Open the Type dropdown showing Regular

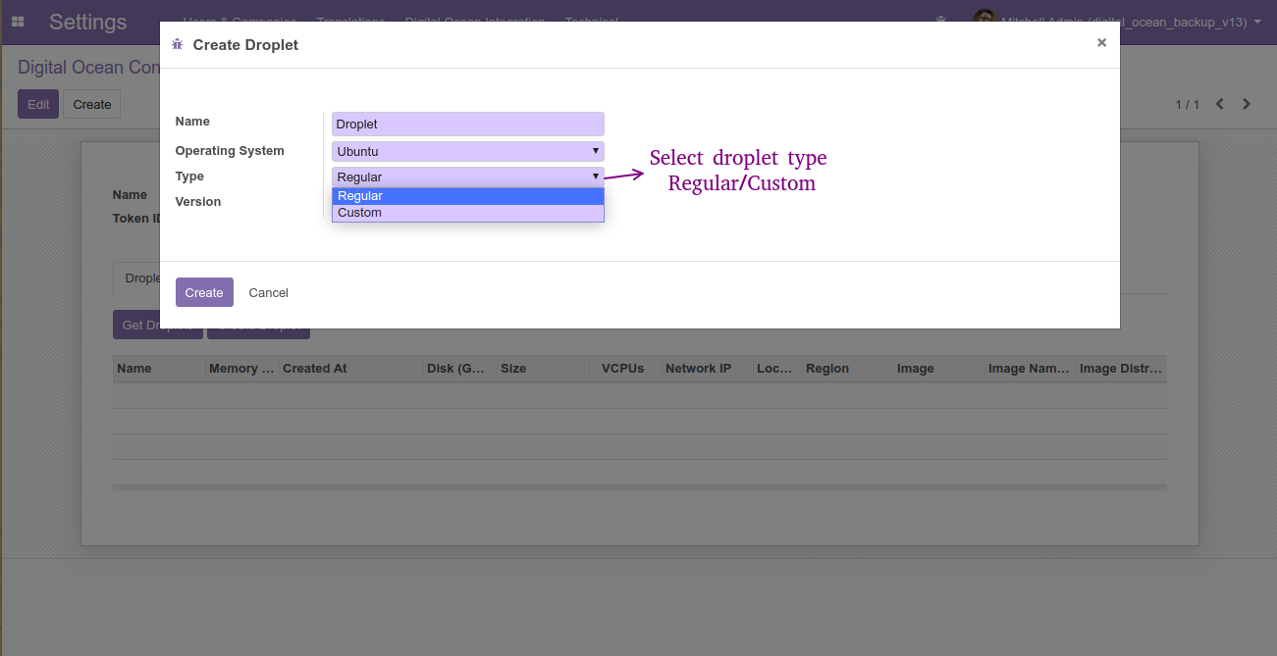(x=468, y=177)
